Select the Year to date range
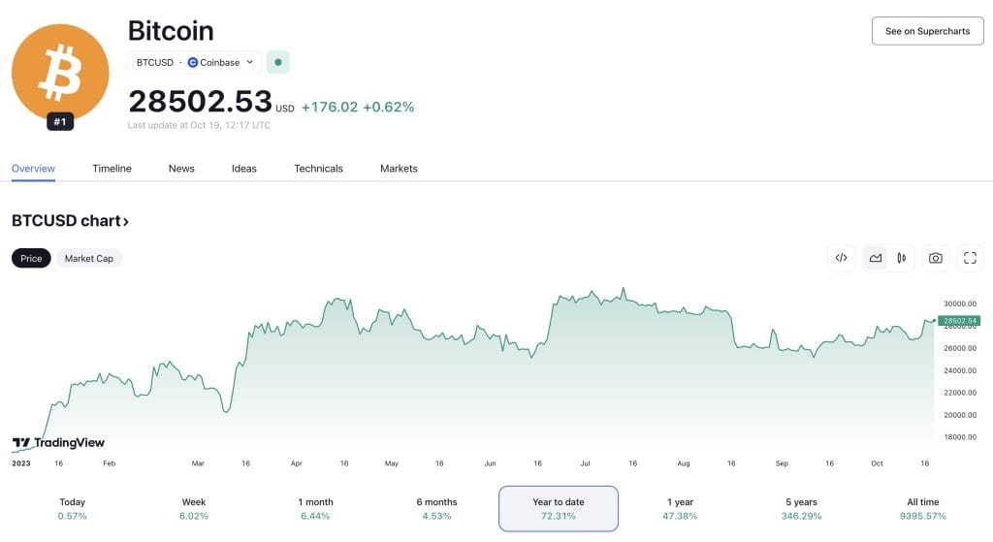The width and height of the screenshot is (993, 542). click(559, 509)
